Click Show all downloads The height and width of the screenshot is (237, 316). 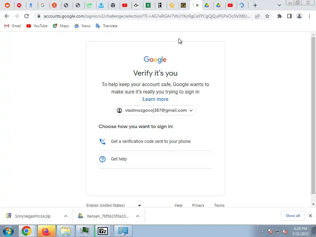[x=293, y=216]
